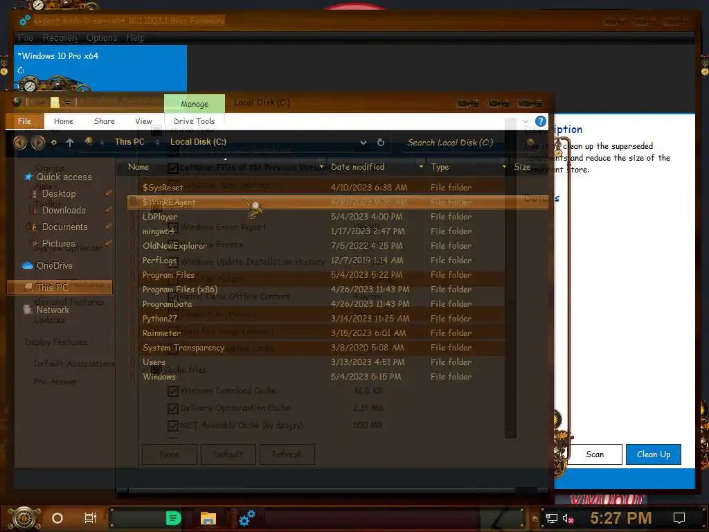Open Dism++ Recovery menu
Image resolution: width=709 pixels, height=532 pixels.
[60, 37]
